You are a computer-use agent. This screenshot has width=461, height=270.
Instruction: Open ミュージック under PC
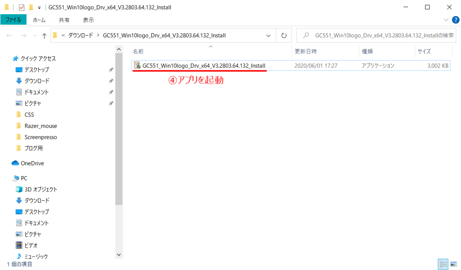pos(36,256)
